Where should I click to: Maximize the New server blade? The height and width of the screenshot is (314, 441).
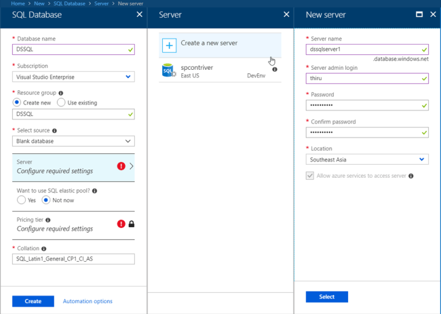coord(419,14)
